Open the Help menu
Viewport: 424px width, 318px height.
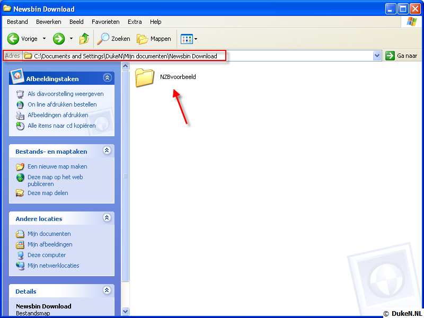[x=156, y=22]
